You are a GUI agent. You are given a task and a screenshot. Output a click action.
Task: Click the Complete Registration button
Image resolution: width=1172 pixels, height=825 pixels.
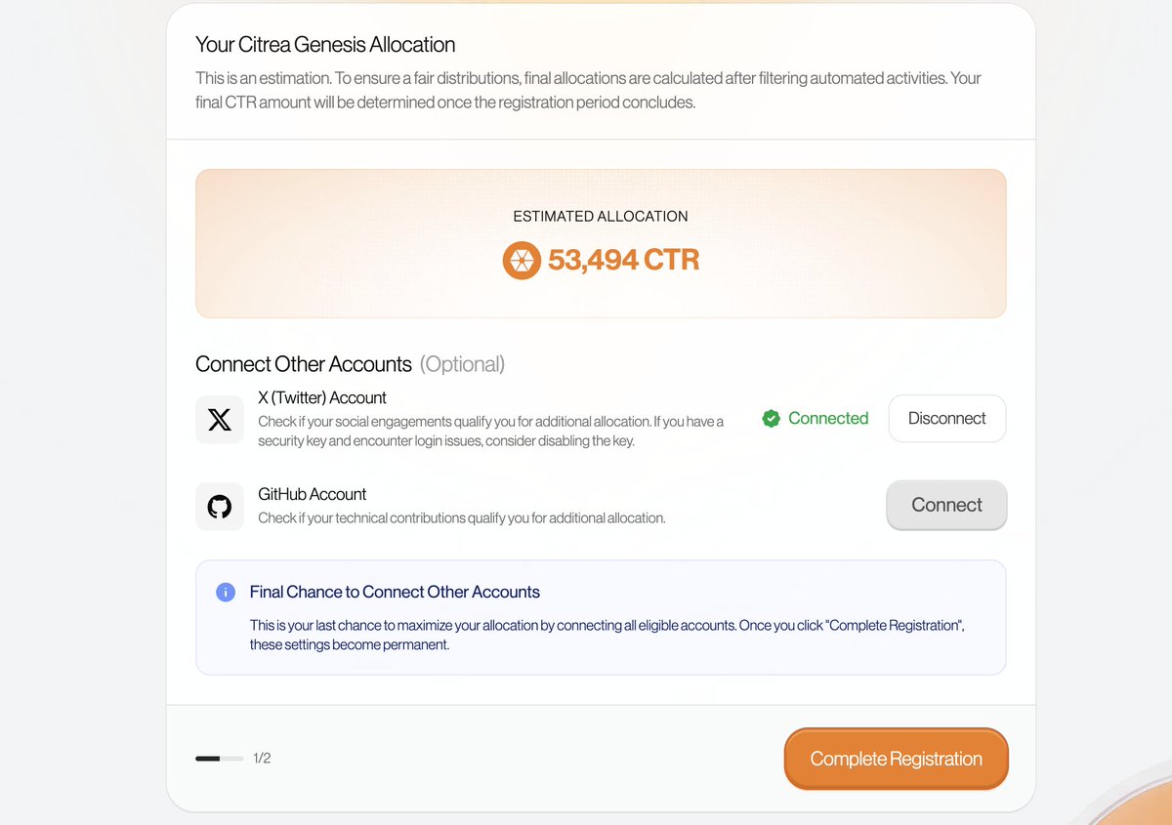coord(896,759)
